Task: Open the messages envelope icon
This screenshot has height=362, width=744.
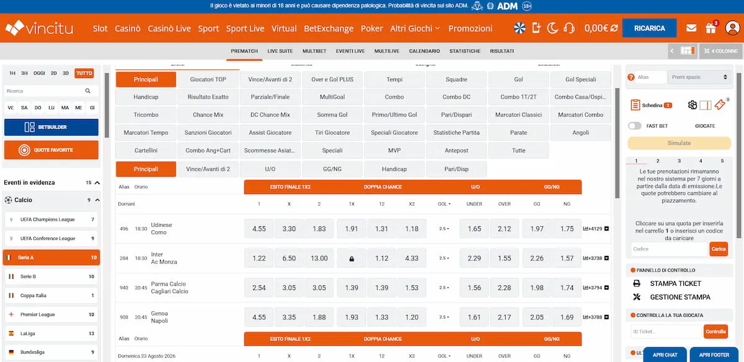Action: click(x=691, y=29)
